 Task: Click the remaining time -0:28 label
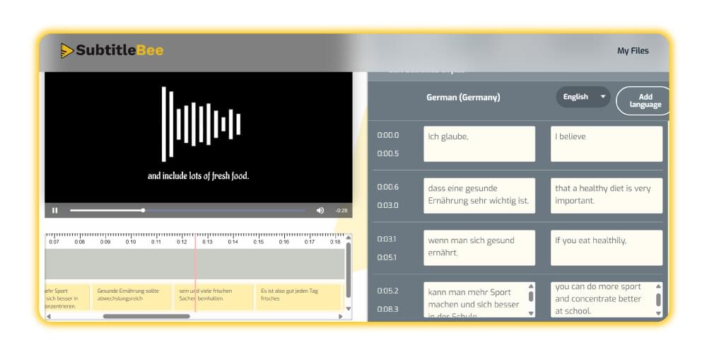(341, 211)
